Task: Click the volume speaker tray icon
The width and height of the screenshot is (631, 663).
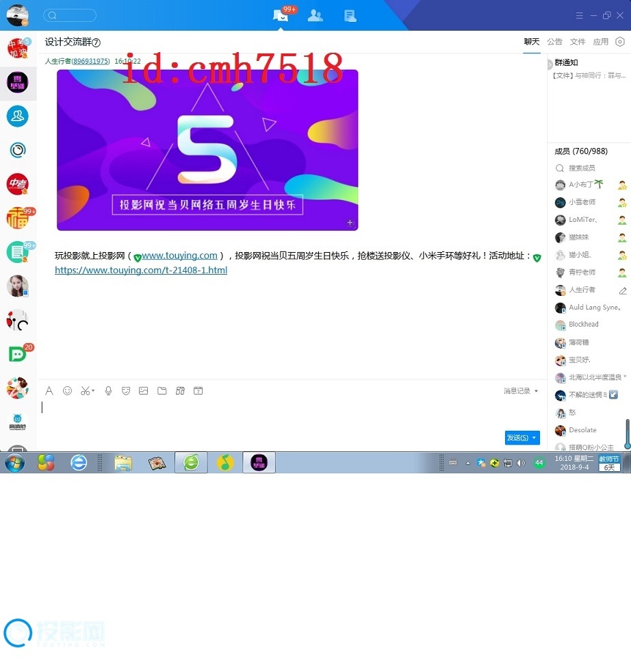Action: 521,463
